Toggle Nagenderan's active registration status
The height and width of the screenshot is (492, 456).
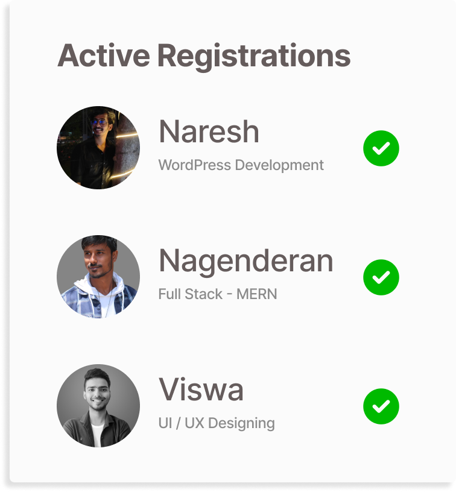[x=381, y=276]
